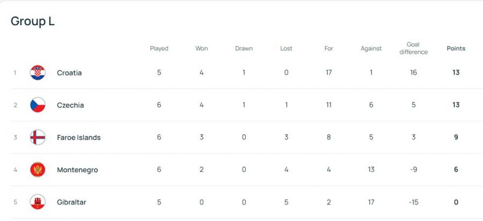Image resolution: width=483 pixels, height=221 pixels.
Task: Click the Won column header
Action: tap(201, 48)
